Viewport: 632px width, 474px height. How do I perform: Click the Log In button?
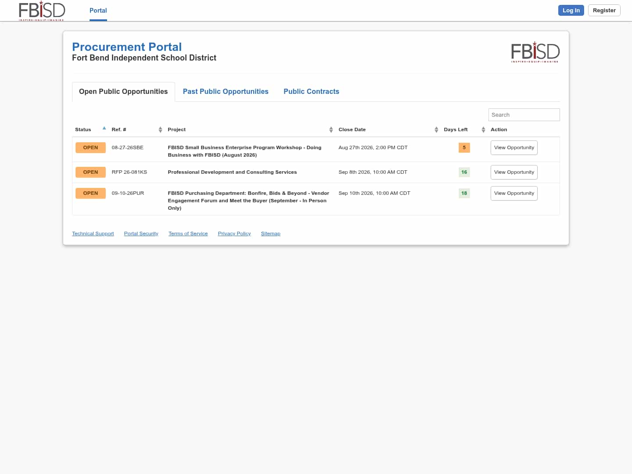click(x=571, y=11)
